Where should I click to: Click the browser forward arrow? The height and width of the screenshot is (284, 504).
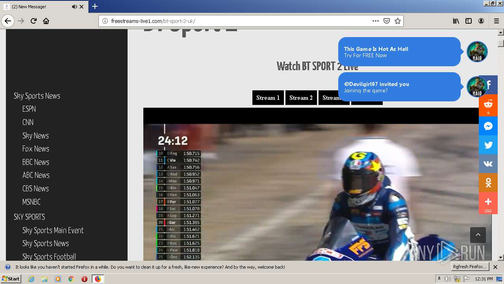pos(21,21)
